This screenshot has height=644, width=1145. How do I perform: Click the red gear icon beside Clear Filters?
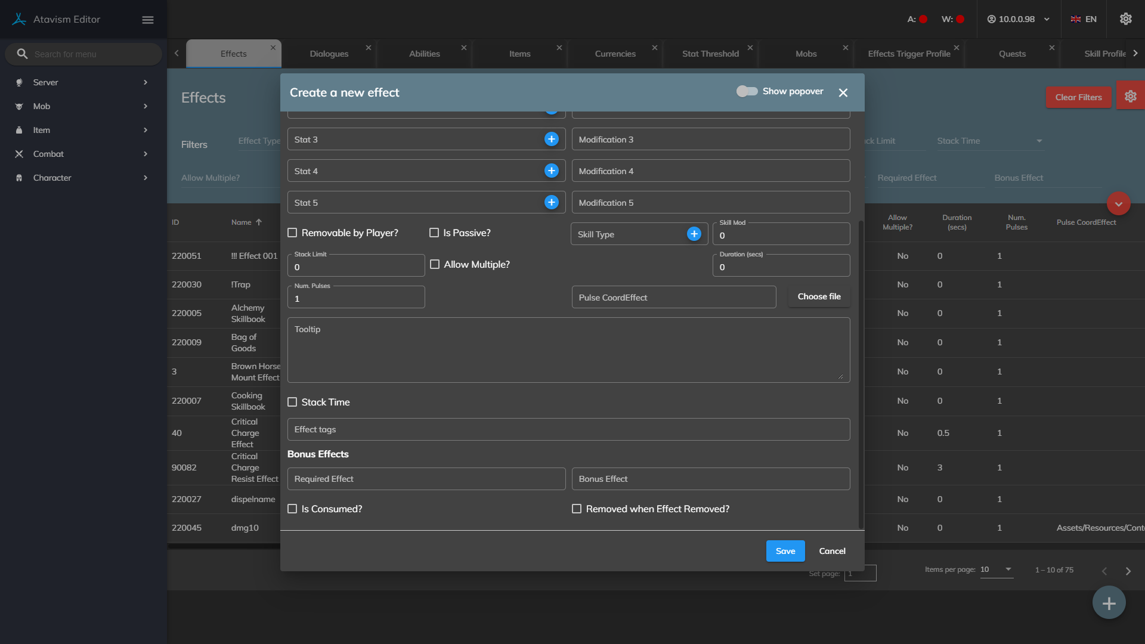[1130, 97]
